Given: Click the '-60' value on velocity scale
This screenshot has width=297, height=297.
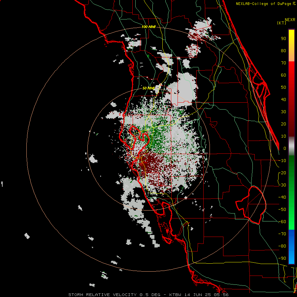Looking at the screenshot, I should (282, 222).
